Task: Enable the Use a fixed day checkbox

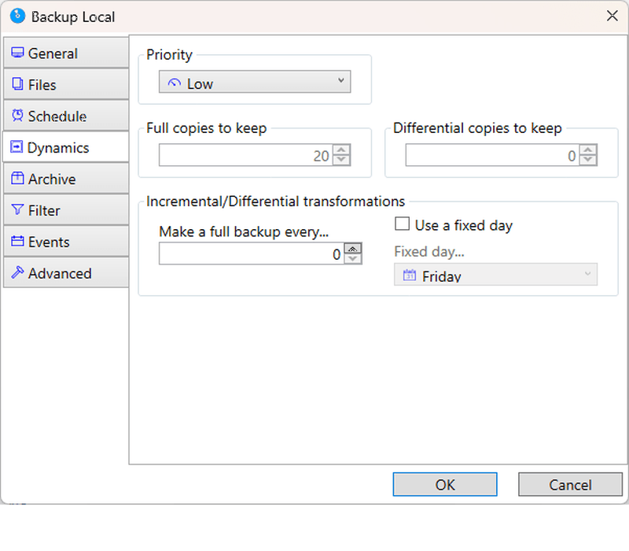Action: click(402, 224)
